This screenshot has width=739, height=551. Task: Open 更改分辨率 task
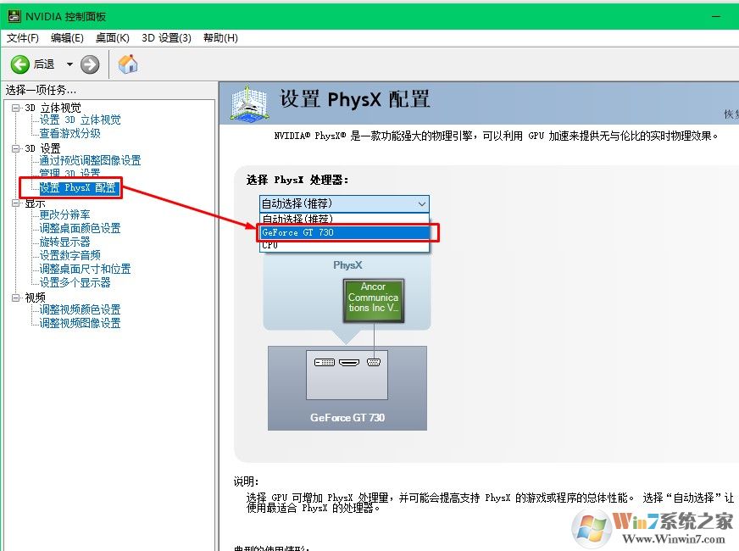click(64, 215)
